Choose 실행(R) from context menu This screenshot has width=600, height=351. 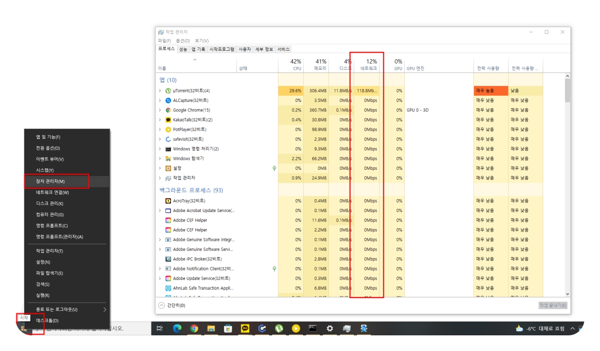(67, 296)
